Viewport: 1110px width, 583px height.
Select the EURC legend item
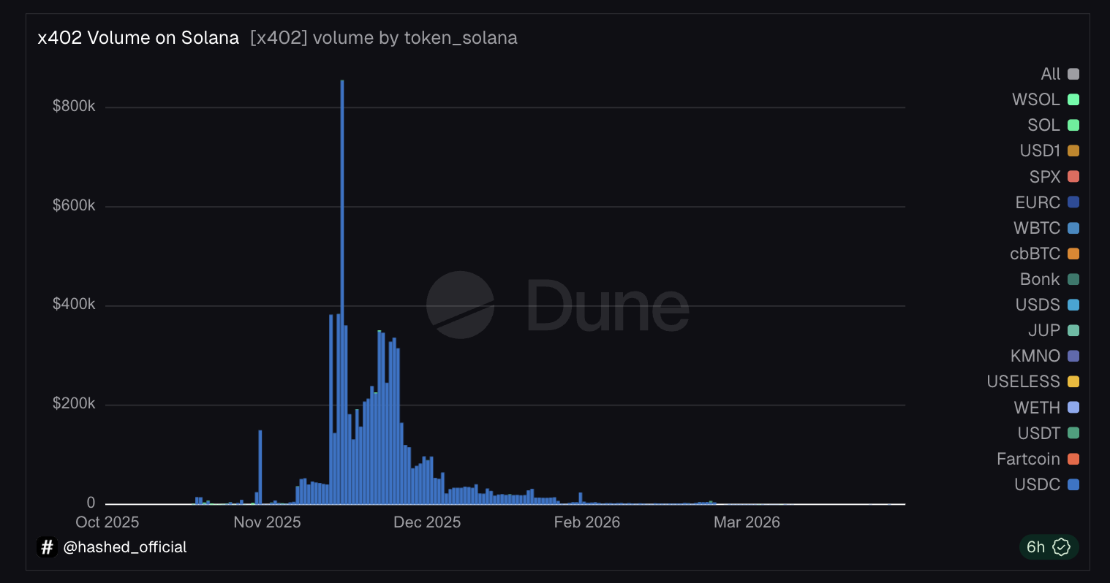[1047, 202]
